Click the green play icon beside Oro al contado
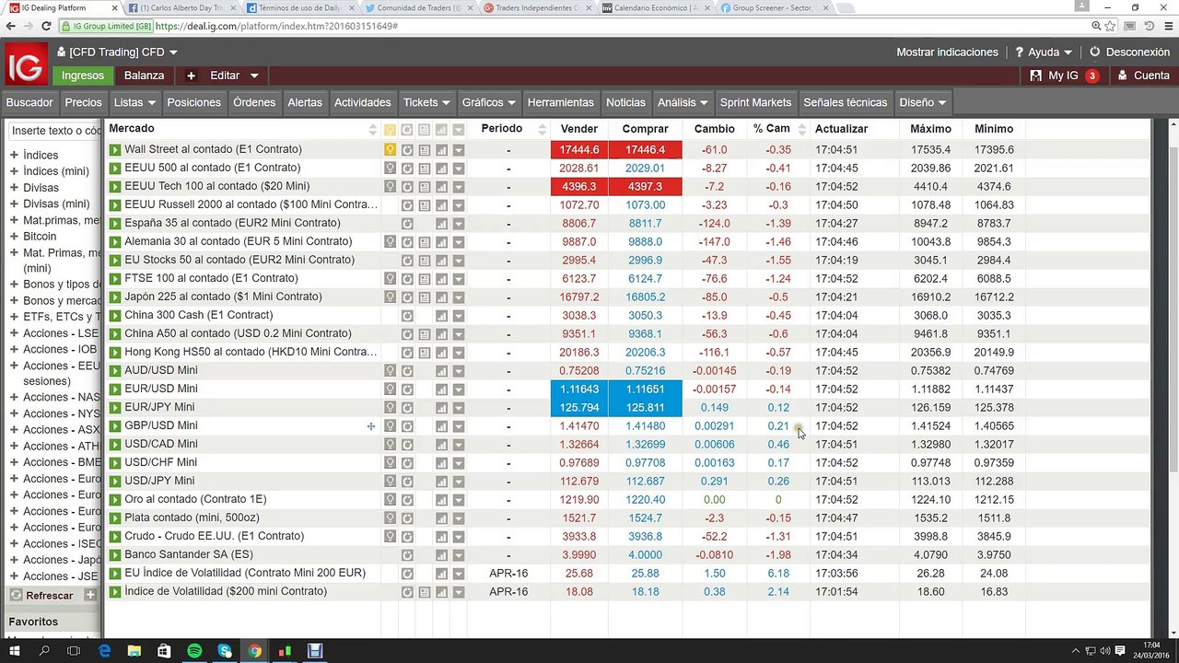 (115, 499)
